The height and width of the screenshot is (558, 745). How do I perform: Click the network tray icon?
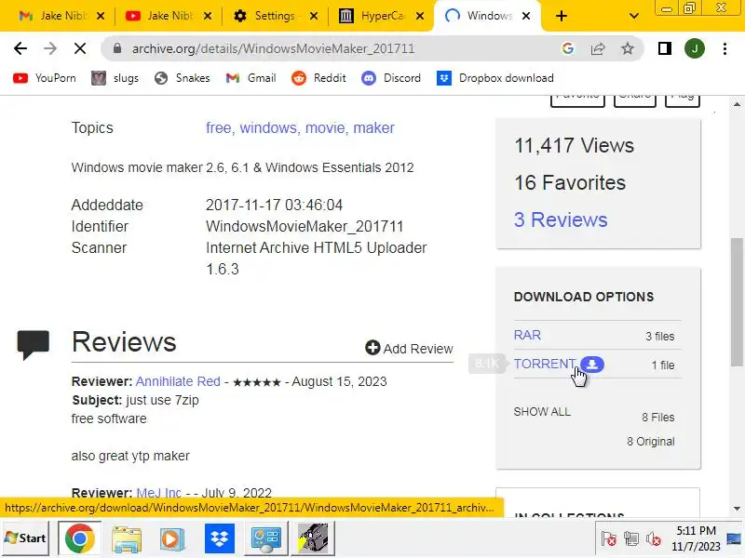pyautogui.click(x=631, y=538)
